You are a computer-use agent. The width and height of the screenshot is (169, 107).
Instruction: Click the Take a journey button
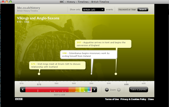139,90
